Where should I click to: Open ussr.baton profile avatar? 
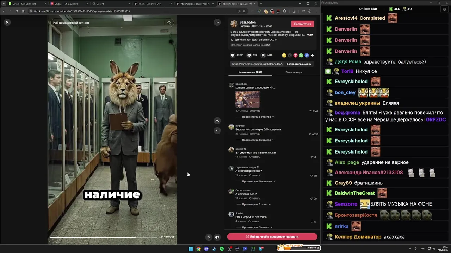pos(234,24)
